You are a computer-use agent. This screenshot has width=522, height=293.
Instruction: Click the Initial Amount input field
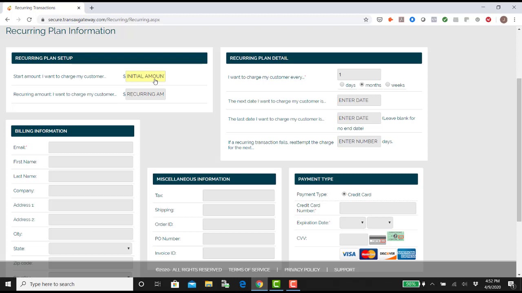[145, 76]
